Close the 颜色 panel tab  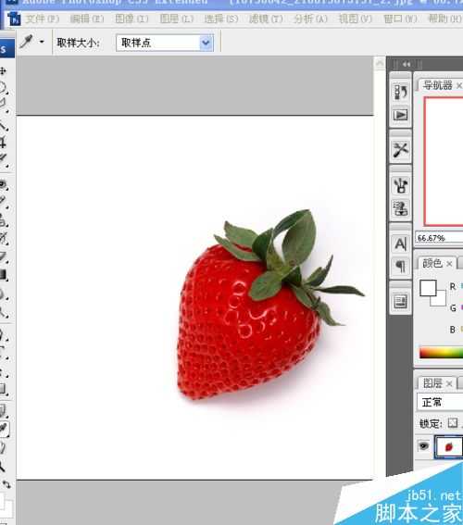coord(449,264)
